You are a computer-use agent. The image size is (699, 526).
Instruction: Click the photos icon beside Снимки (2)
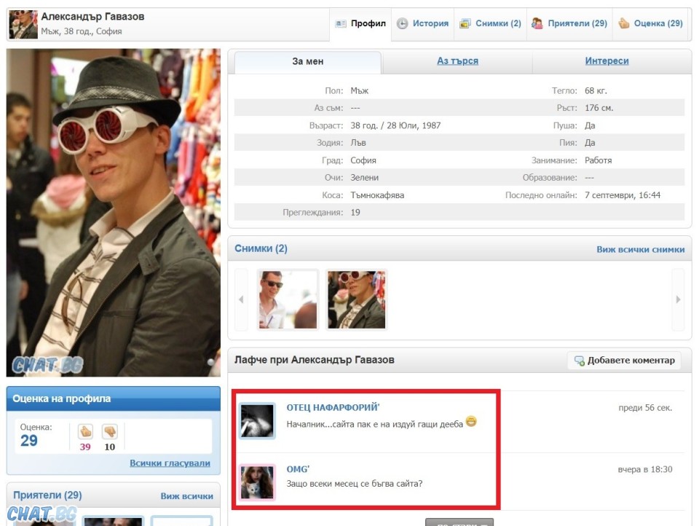[x=465, y=23]
